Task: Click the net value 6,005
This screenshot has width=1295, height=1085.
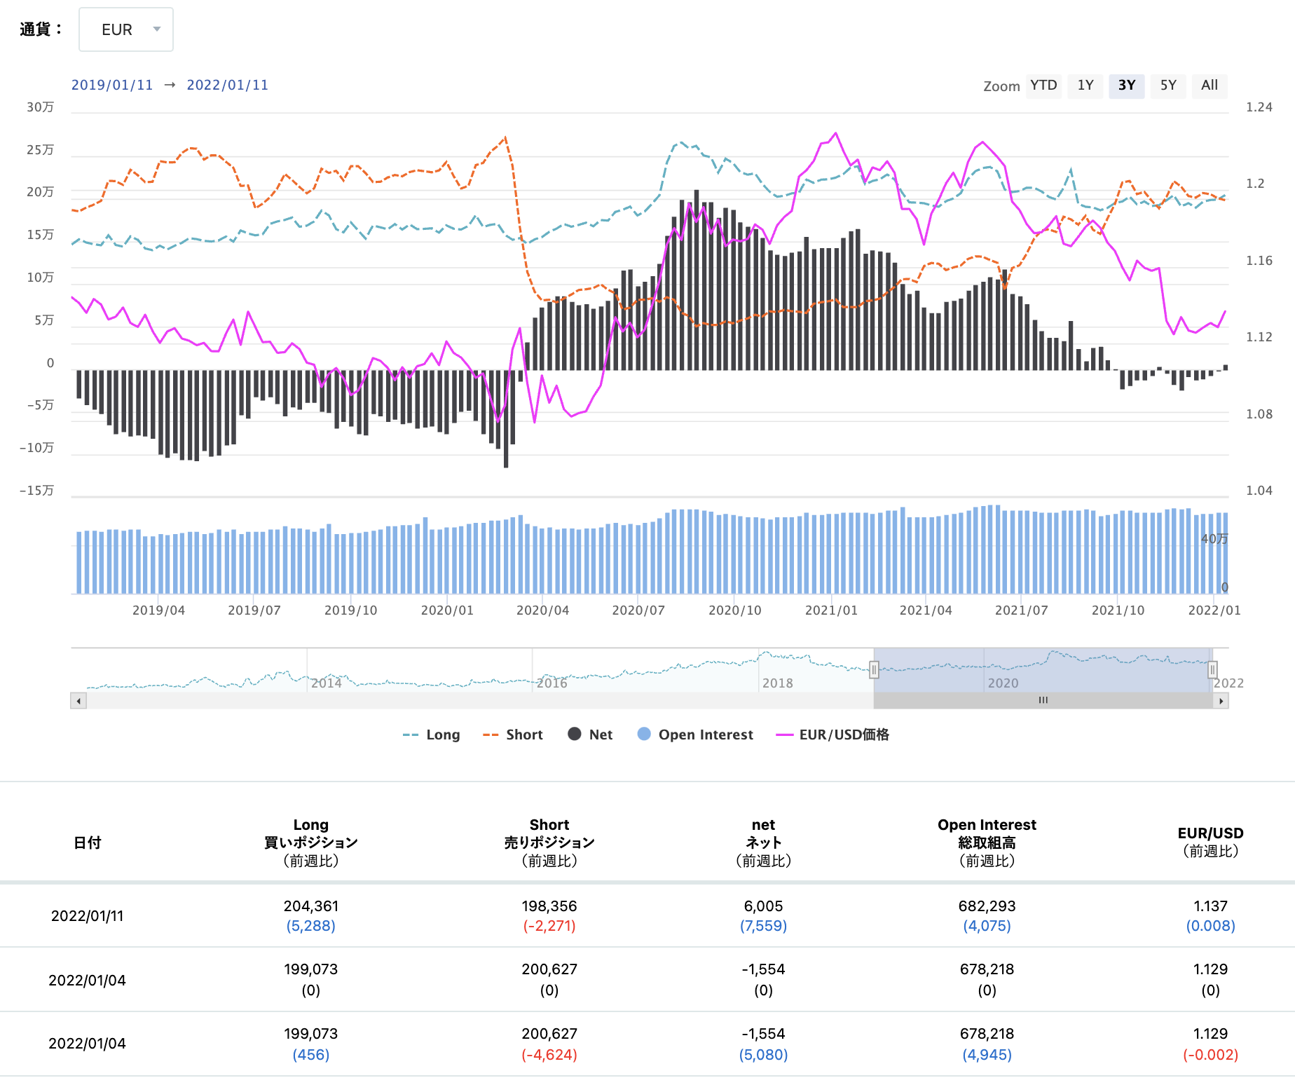Action: [763, 906]
